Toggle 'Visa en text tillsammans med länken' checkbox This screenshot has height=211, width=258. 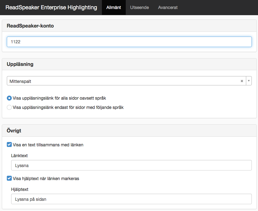pos(9,144)
